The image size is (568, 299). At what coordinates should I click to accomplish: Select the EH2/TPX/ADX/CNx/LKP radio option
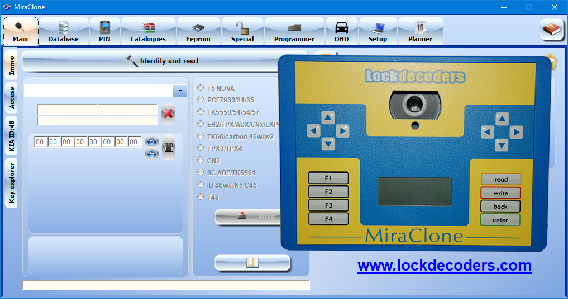click(x=201, y=124)
